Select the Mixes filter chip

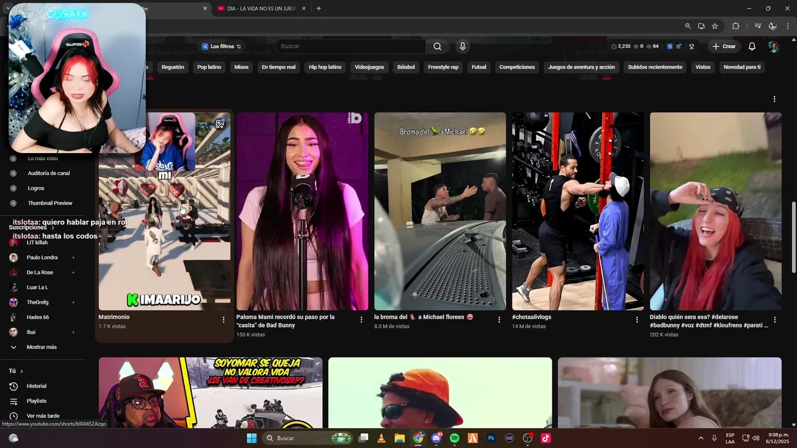click(x=241, y=67)
